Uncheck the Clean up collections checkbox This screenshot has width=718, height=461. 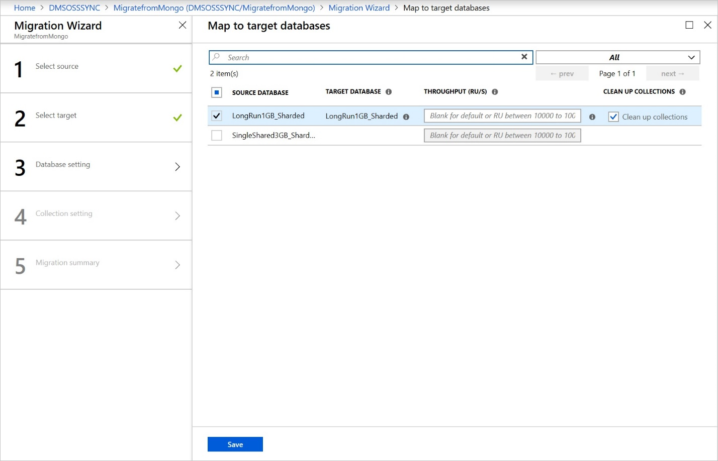pos(613,117)
